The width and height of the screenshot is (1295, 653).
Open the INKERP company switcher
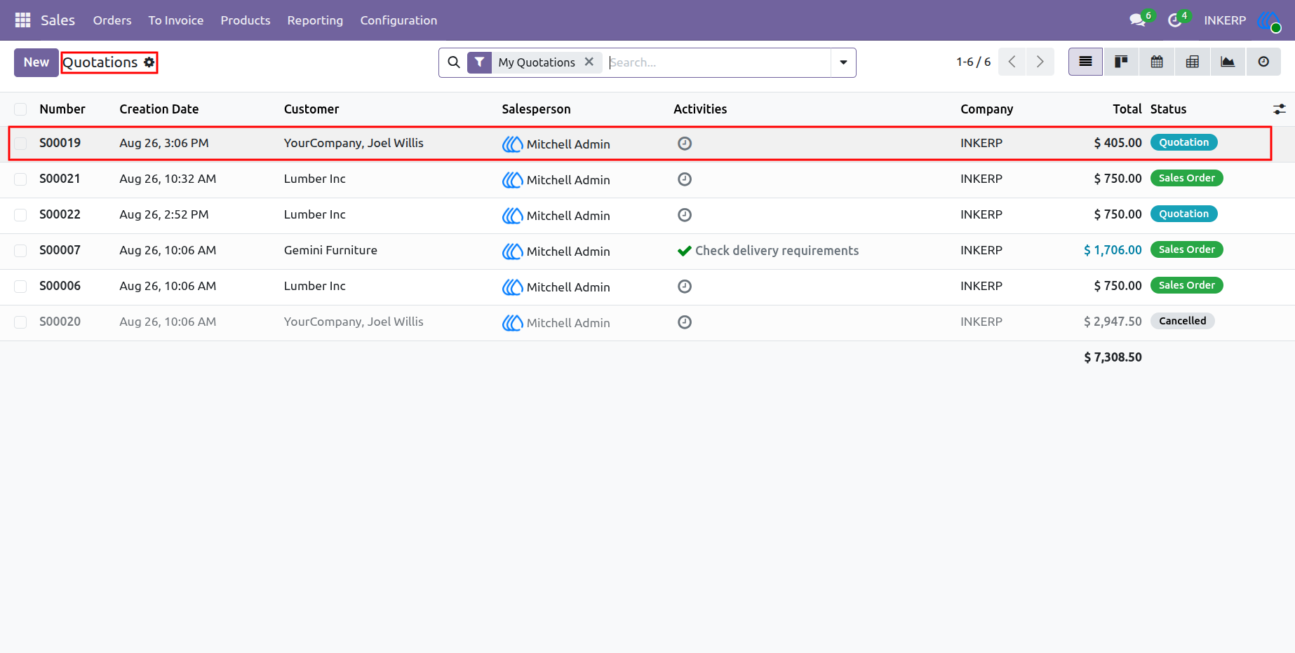(1225, 20)
